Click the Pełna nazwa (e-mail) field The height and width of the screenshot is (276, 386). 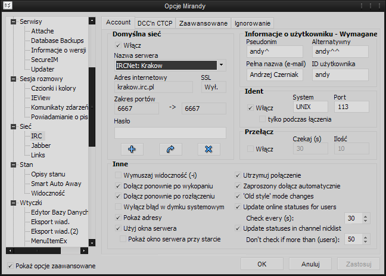275,75
